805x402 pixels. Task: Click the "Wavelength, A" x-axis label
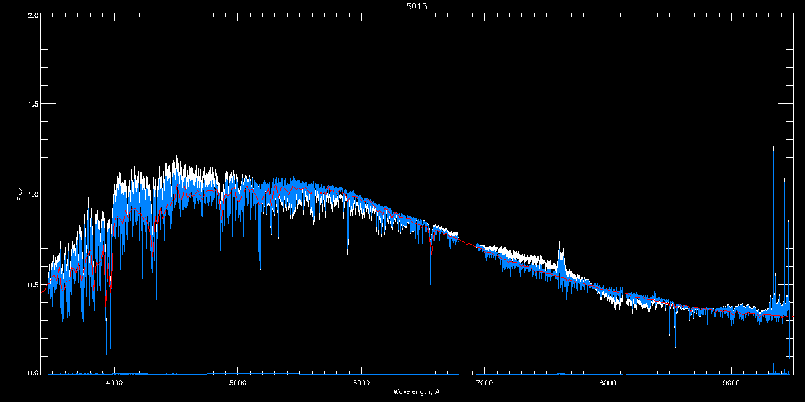[417, 391]
